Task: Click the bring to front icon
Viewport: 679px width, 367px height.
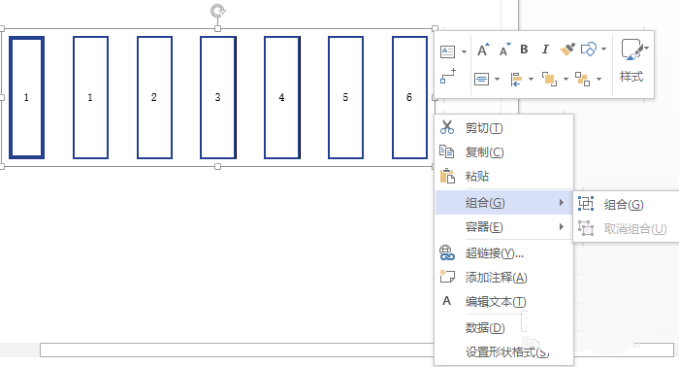Action: point(549,79)
